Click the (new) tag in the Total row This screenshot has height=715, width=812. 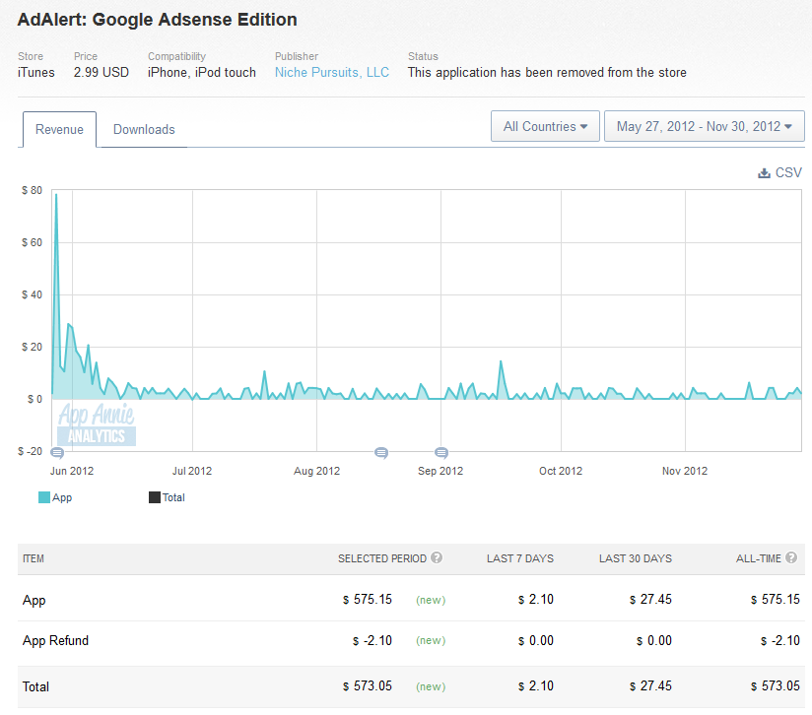point(431,686)
